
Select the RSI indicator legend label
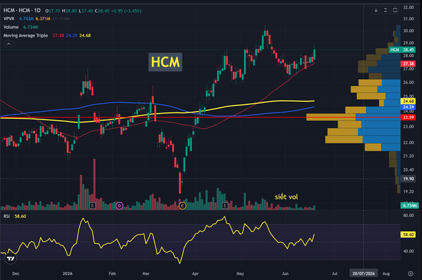pyautogui.click(x=7, y=216)
